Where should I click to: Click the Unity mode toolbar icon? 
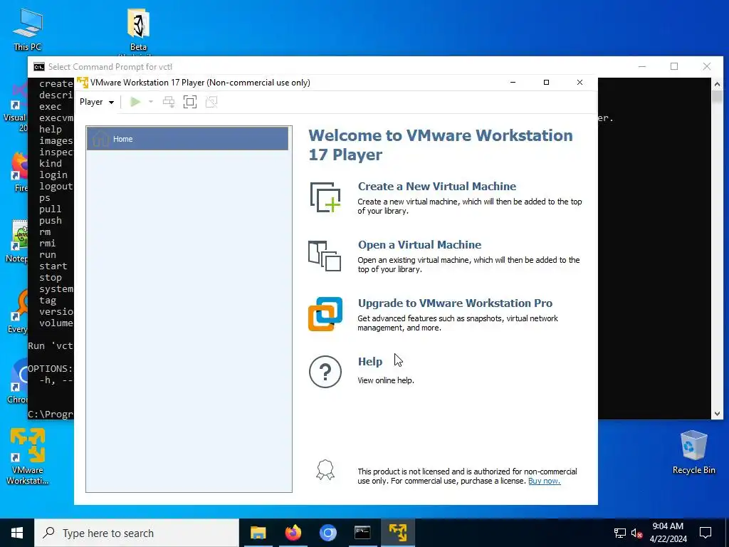pyautogui.click(x=211, y=102)
